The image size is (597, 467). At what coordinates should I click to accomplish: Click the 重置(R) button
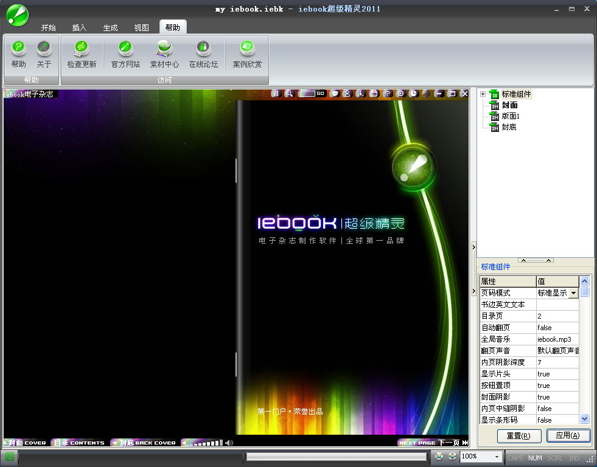(510, 435)
